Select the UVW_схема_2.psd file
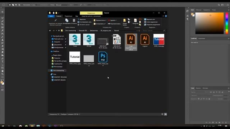The image size is (230, 129). 103,59
